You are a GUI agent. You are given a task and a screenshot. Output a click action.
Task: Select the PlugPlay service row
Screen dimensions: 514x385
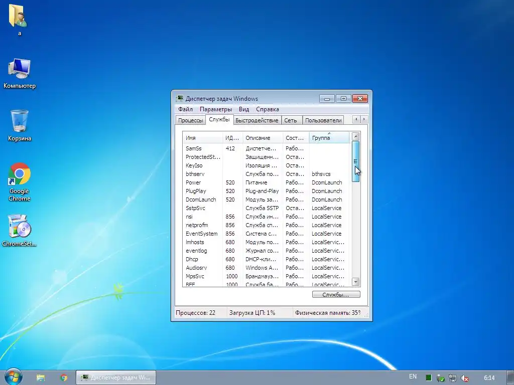[266, 191]
